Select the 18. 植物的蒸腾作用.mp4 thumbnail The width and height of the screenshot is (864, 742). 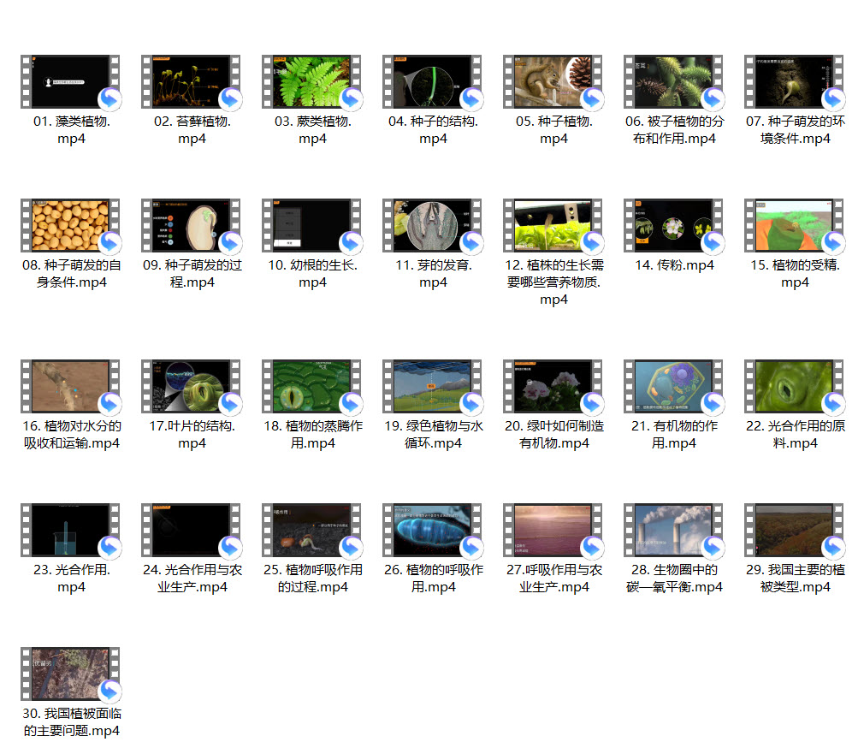pyautogui.click(x=312, y=387)
